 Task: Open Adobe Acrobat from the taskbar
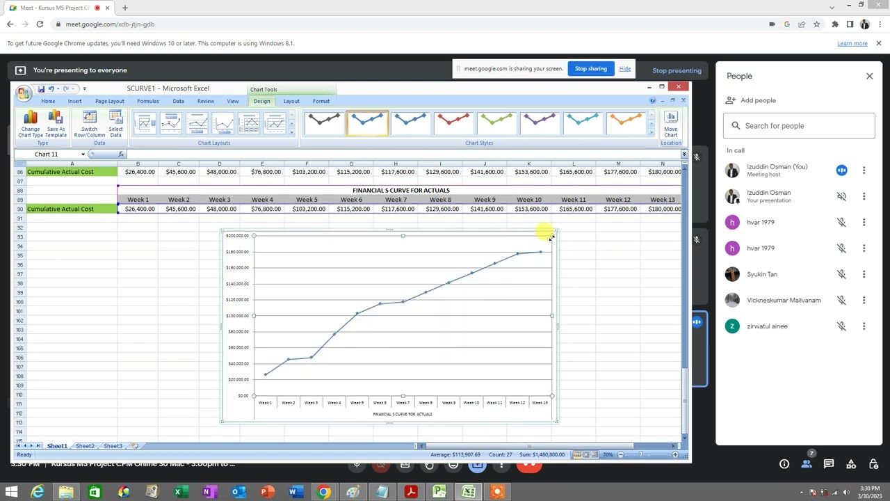point(410,493)
